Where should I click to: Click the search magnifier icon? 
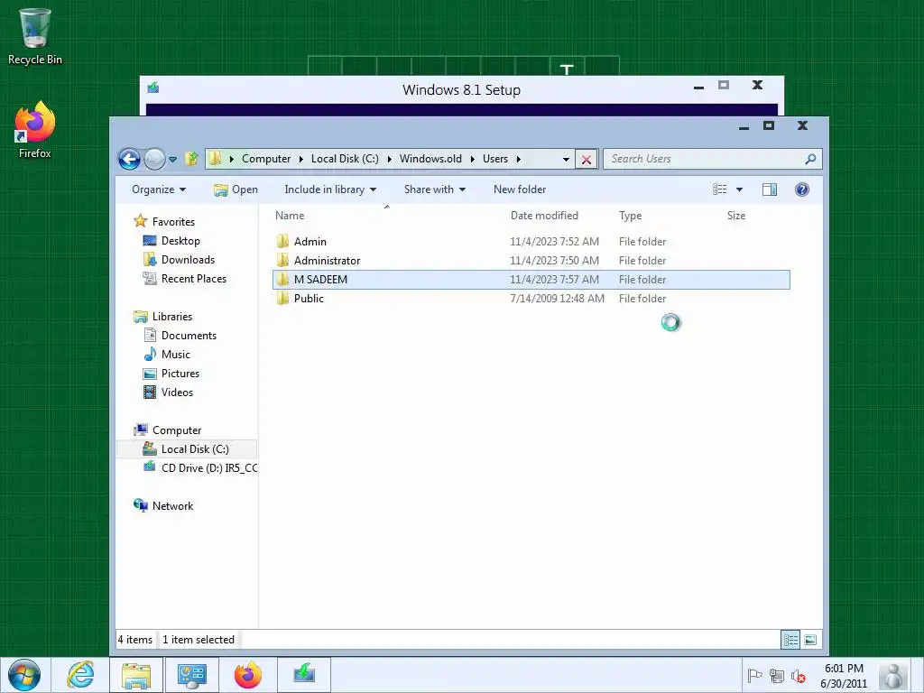point(811,159)
